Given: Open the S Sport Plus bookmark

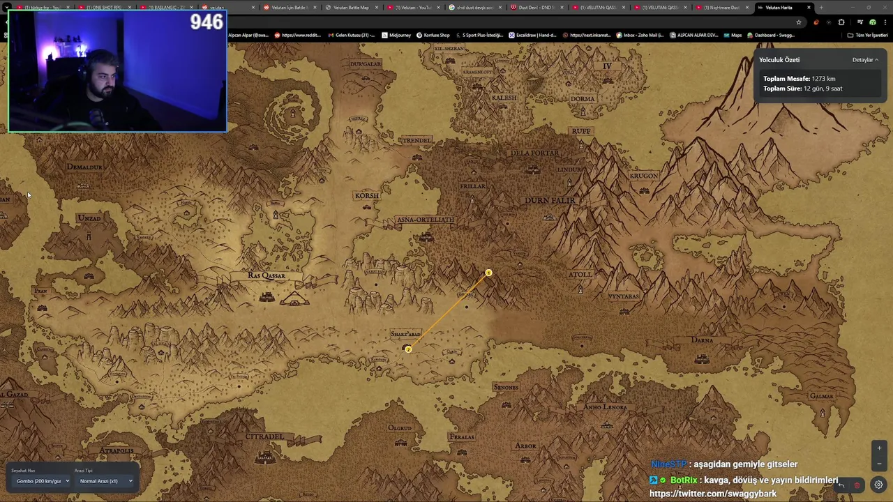Looking at the screenshot, I should 479,35.
